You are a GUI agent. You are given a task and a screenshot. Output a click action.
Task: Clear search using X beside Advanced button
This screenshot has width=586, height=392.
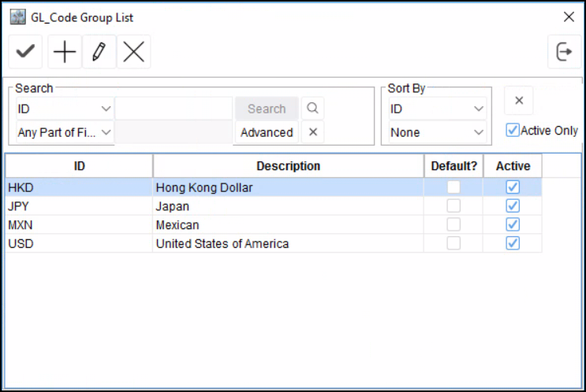pos(312,132)
